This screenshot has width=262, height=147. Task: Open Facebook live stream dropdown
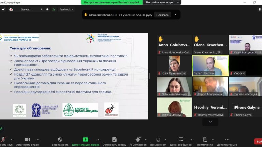pos(67,9)
